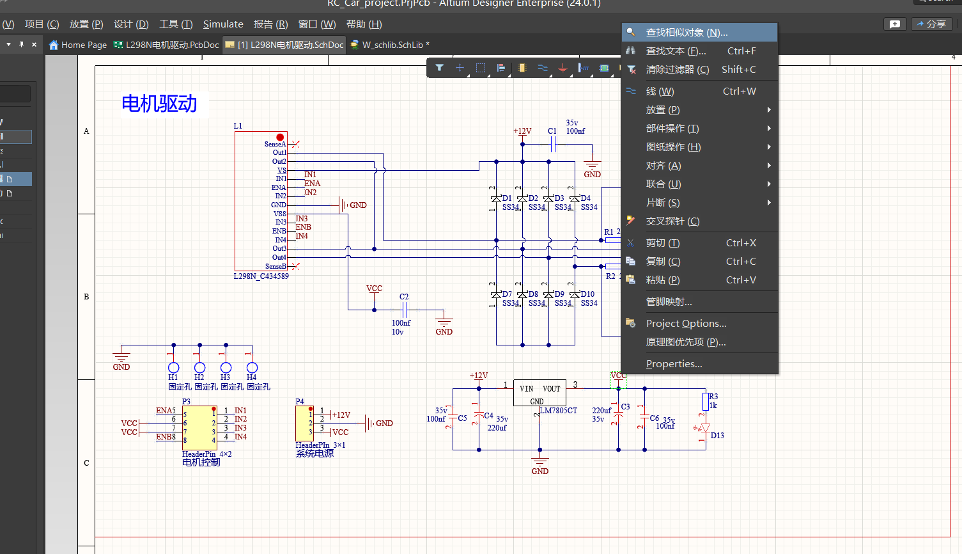Open the left panel dropdown arrow

8,44
